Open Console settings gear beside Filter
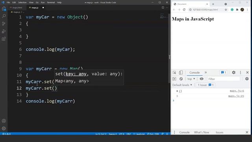 [247, 79]
